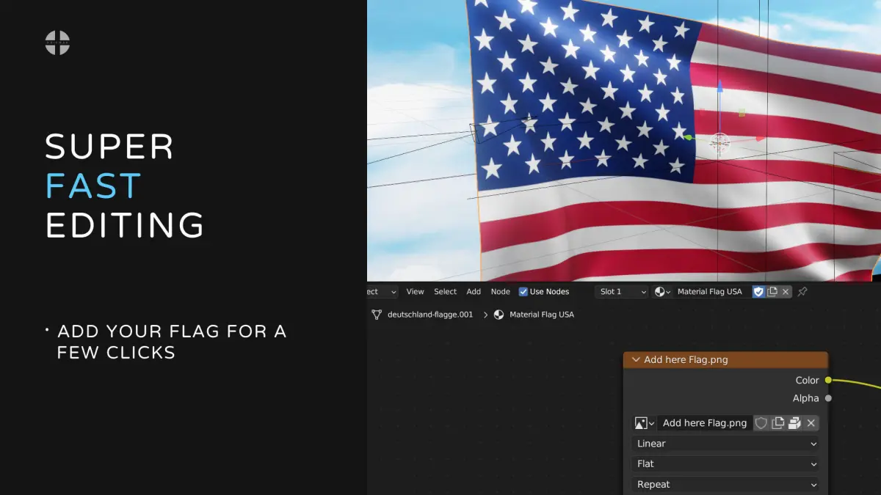Click the new image duplicate icon in the node
Image resolution: width=881 pixels, height=495 pixels.
coord(777,423)
